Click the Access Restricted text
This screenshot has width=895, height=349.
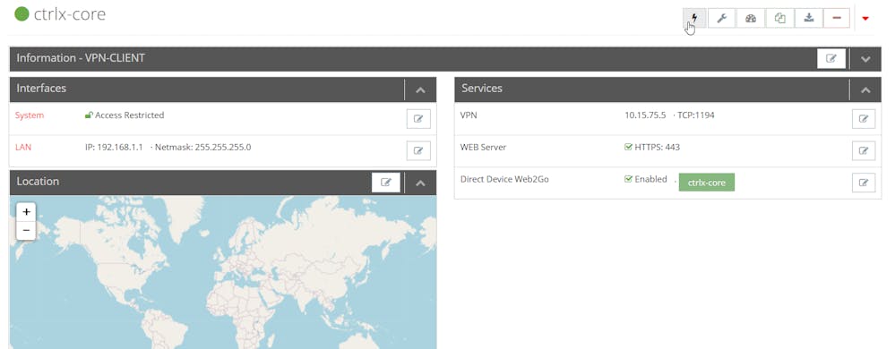[130, 115]
